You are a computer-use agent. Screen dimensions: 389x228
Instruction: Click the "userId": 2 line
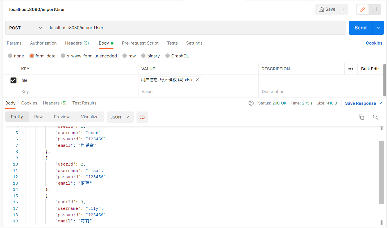pyautogui.click(x=70, y=164)
